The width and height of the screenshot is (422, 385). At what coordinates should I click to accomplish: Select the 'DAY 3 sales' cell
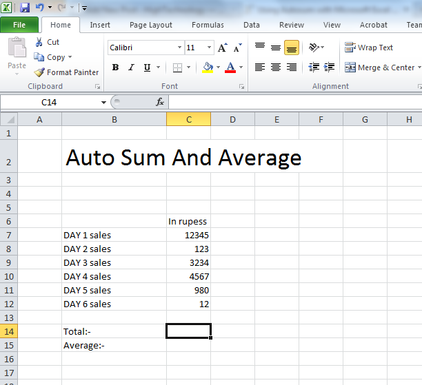(114, 262)
